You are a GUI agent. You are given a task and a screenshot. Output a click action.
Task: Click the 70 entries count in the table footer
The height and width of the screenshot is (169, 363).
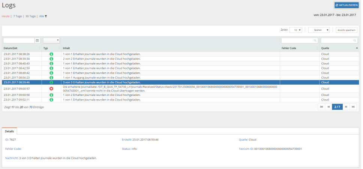coord(30,107)
